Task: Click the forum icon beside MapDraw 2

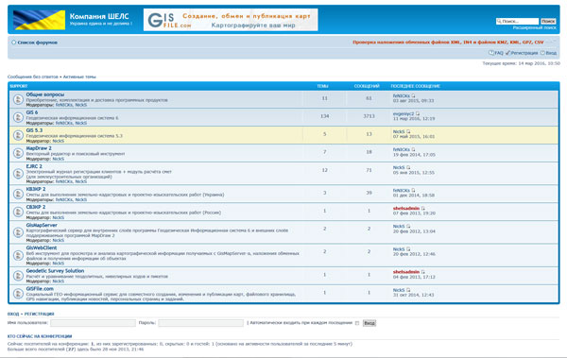Action: click(18, 153)
